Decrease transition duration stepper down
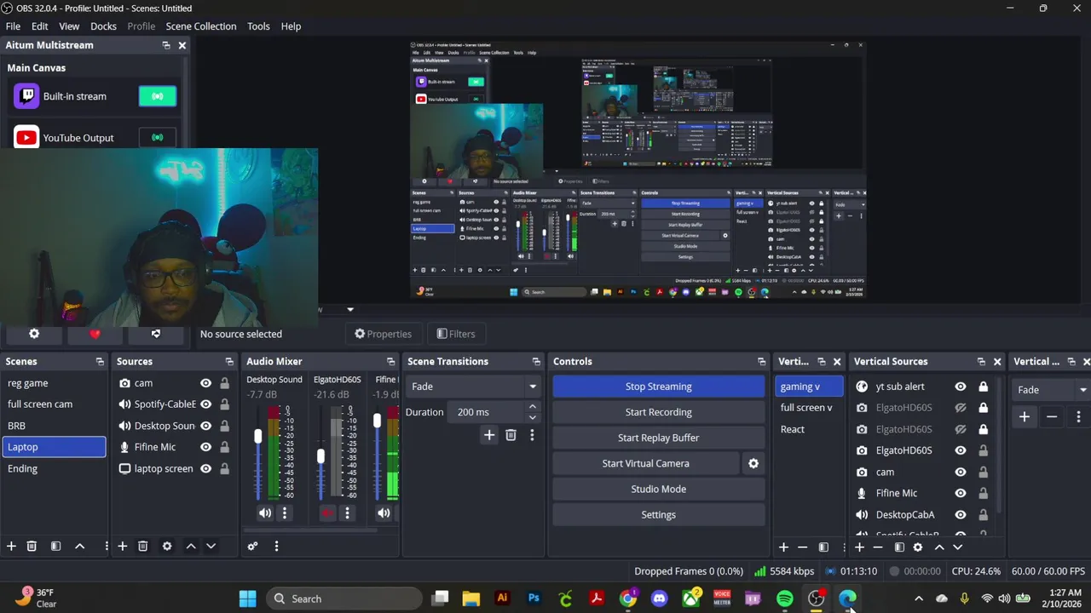 [x=533, y=417]
